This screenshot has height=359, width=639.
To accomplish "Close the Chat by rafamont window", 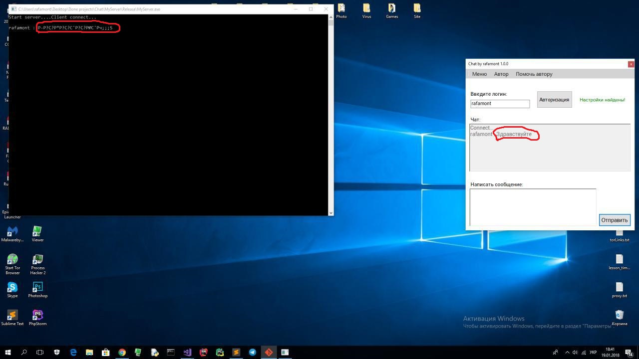I will click(631, 64).
